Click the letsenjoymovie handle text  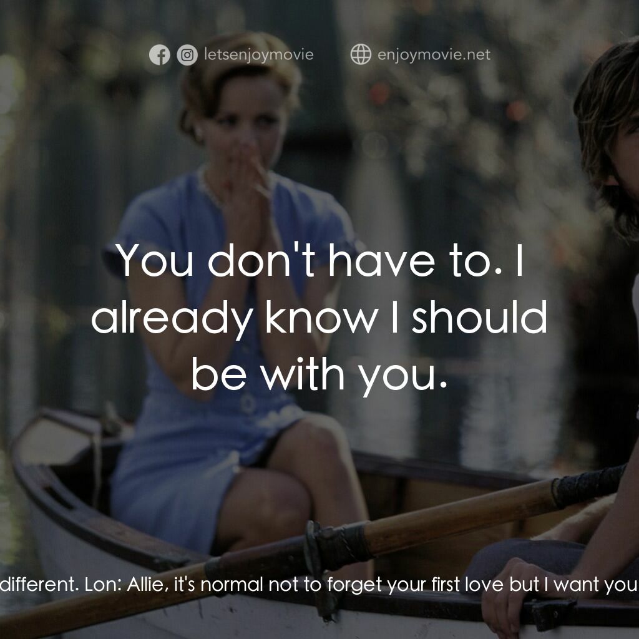255,55
